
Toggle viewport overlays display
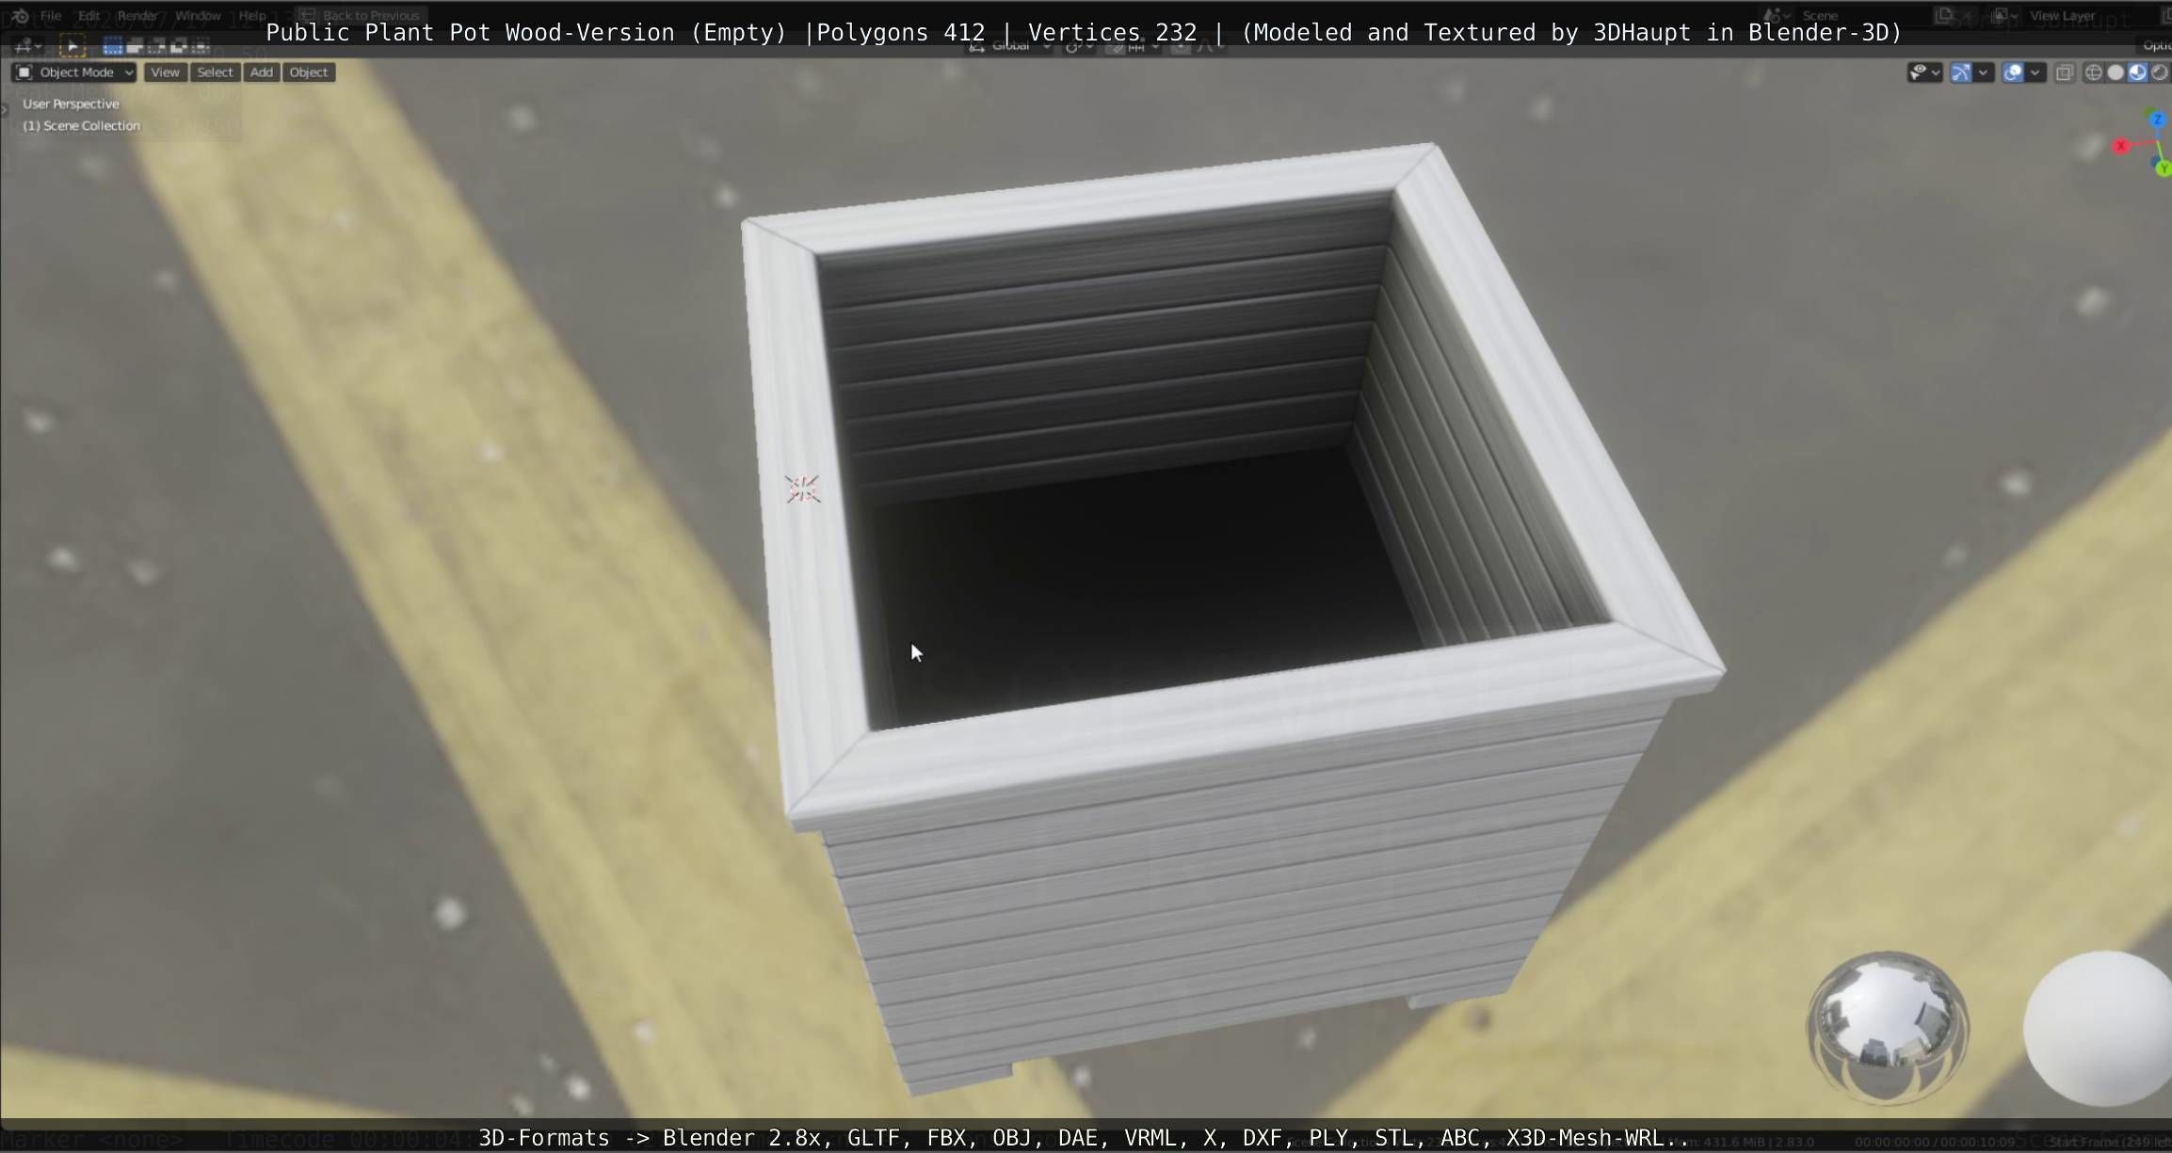(2013, 72)
